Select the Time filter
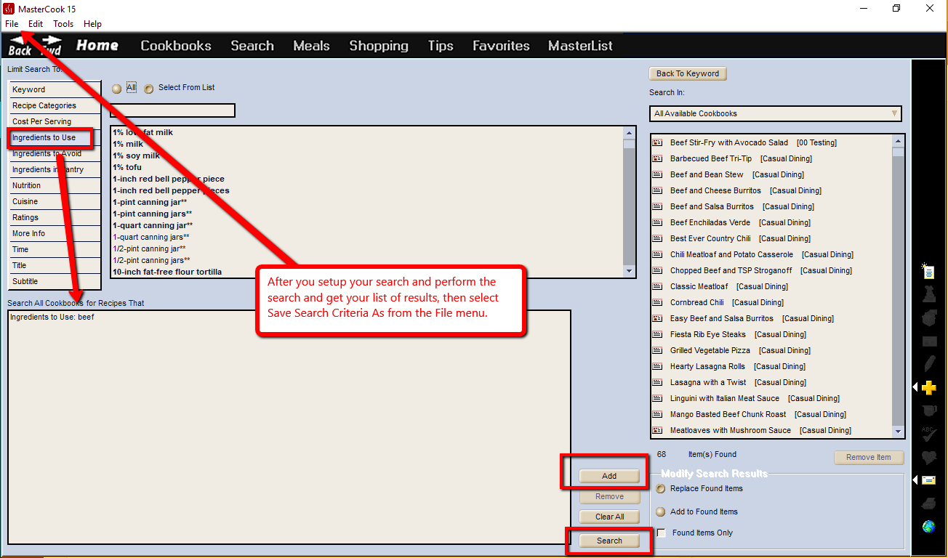The width and height of the screenshot is (948, 558). (55, 249)
